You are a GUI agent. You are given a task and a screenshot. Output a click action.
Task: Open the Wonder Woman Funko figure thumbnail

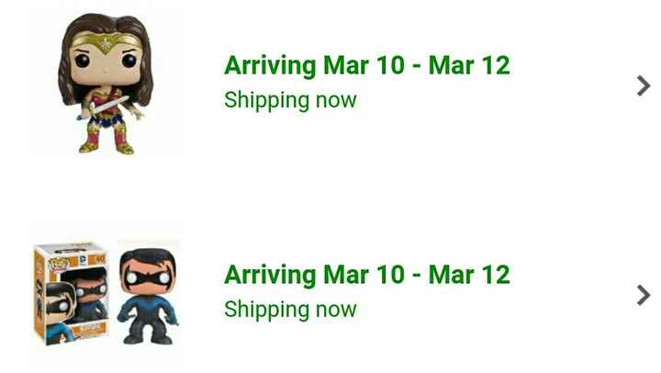pyautogui.click(x=104, y=83)
